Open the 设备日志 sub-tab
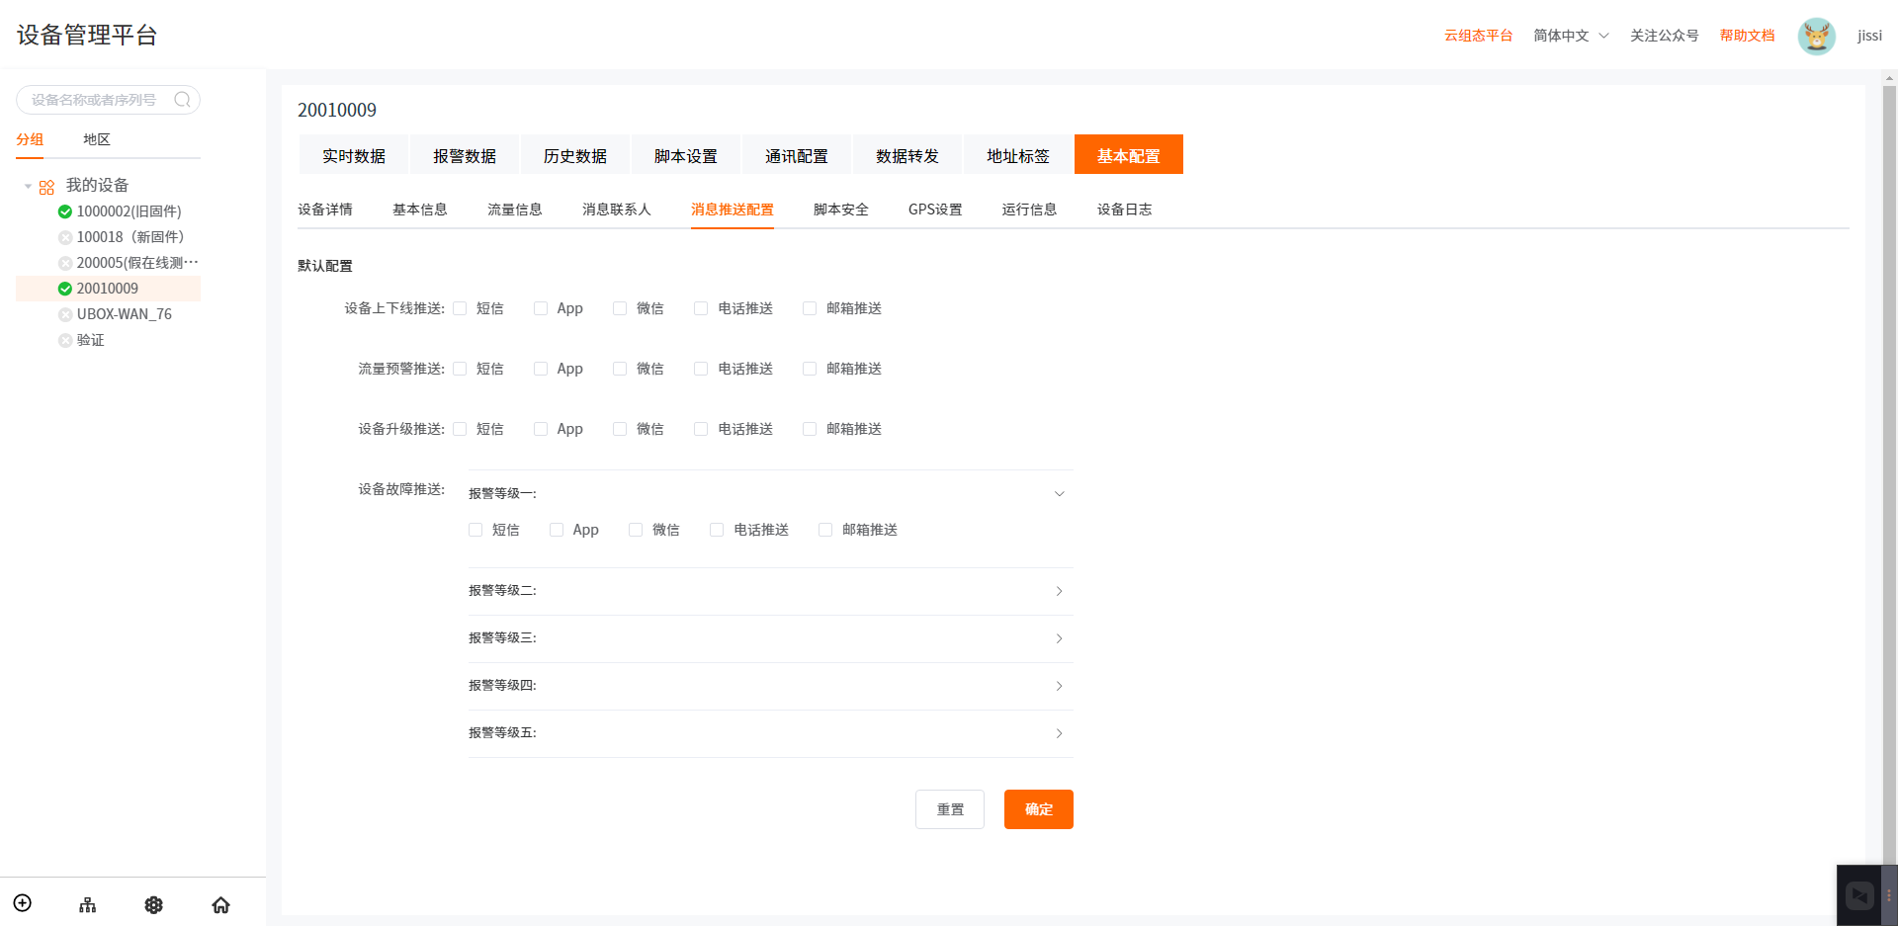This screenshot has width=1898, height=926. (x=1125, y=210)
